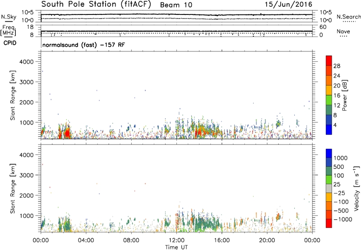Click the "25" label on Velocity colorbar
This screenshot has width=361, height=250.
tap(337, 184)
